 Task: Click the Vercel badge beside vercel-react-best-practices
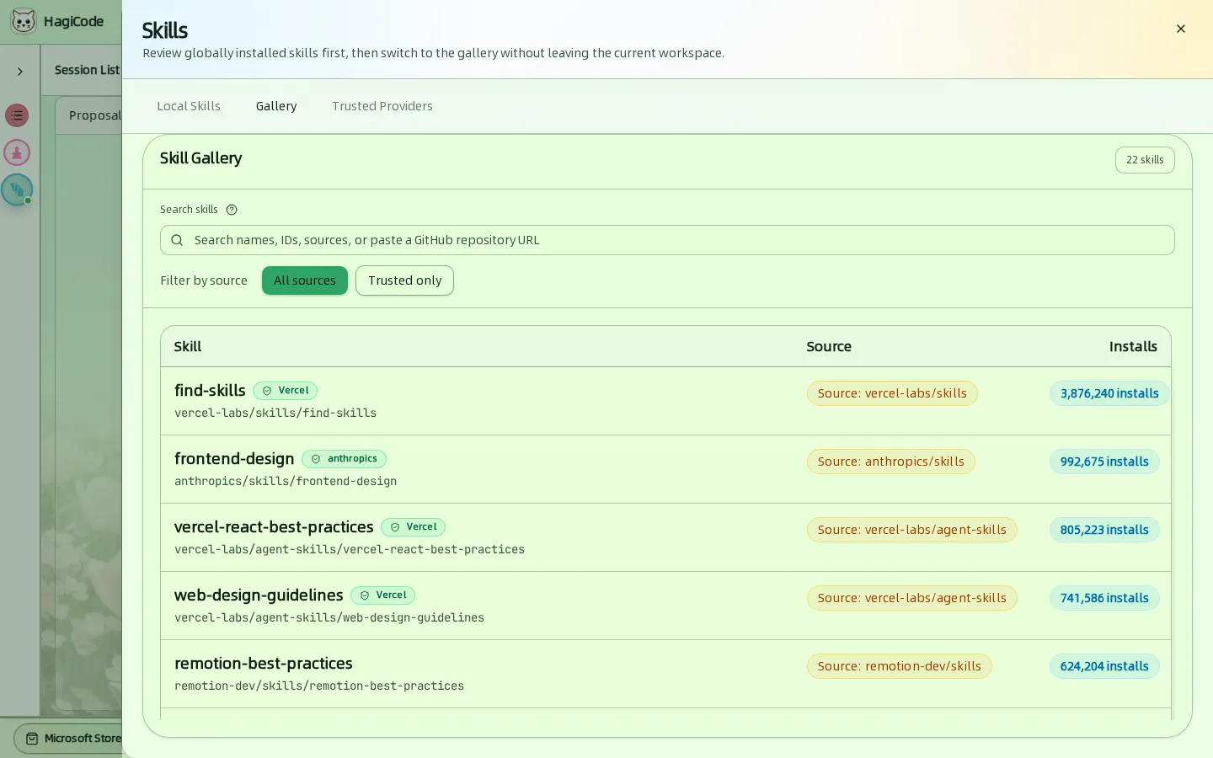click(x=414, y=527)
